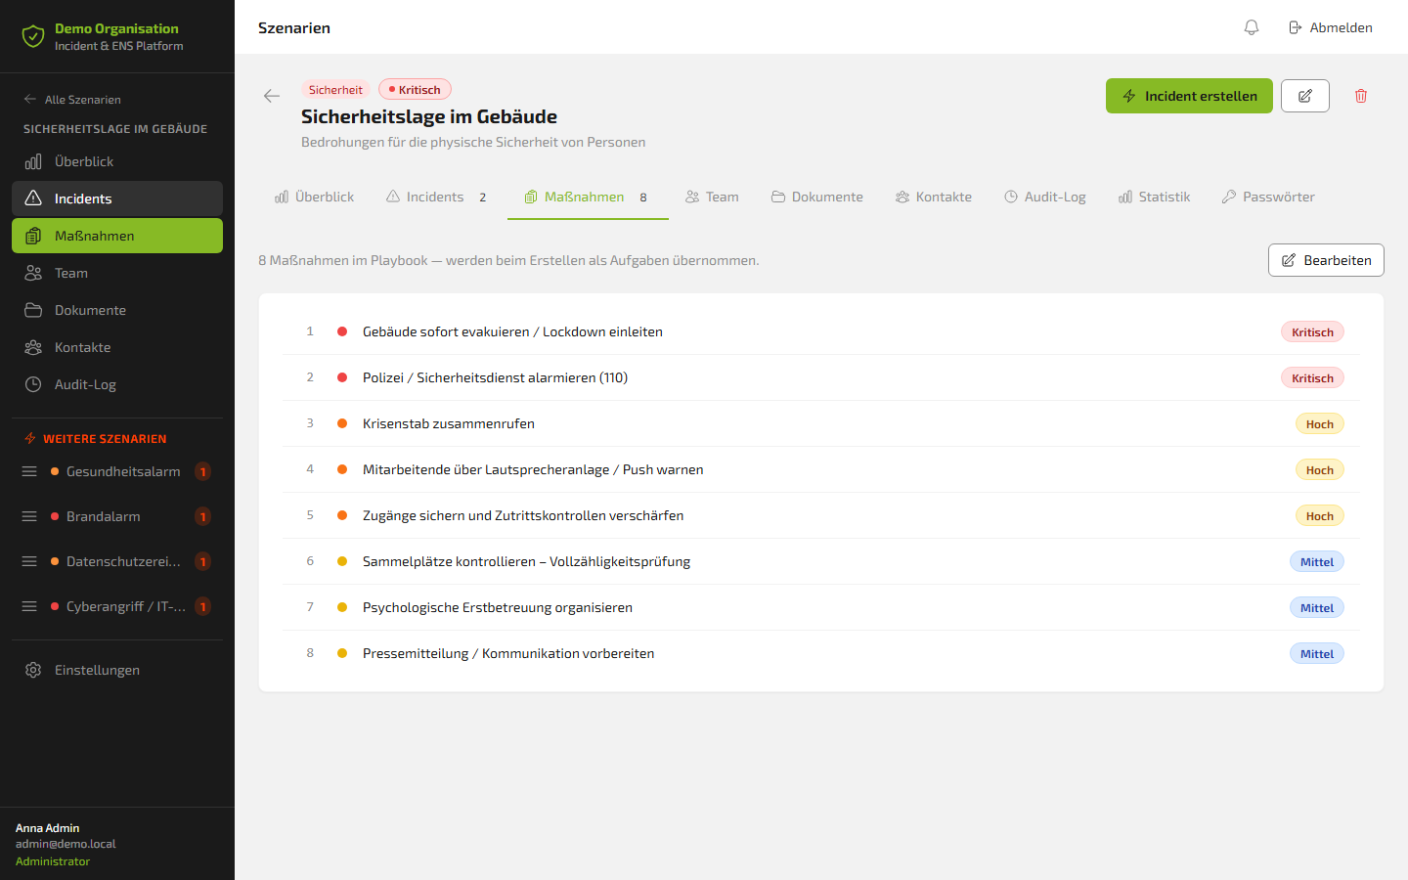Click the Kritisch badge on Polizei row
The image size is (1408, 880).
pyautogui.click(x=1312, y=378)
